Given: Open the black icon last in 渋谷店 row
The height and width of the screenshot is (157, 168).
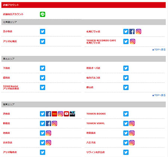Looking at the screenshot, I should tap(72, 114).
